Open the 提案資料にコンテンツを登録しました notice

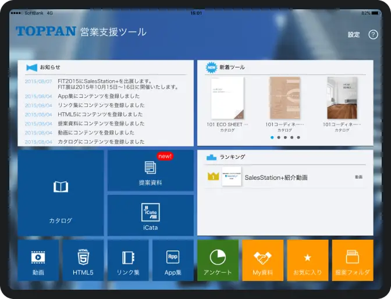point(101,123)
